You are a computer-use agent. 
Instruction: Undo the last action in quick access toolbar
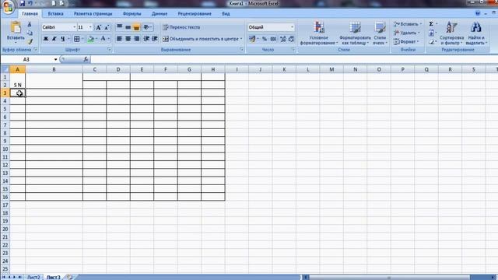coord(30,3)
